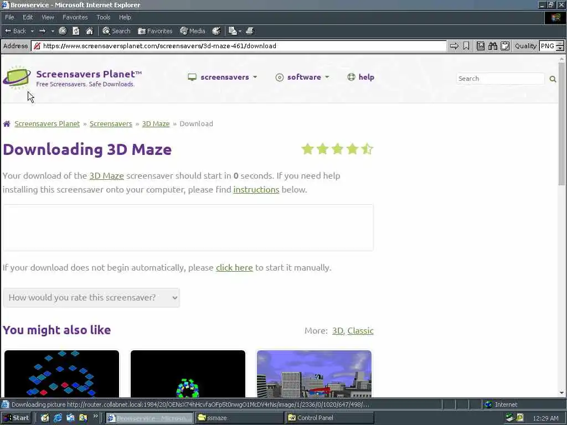Screen dimensions: 567x425
Task: Click the copy clipboard icon near Quality
Action: [x=505, y=46]
